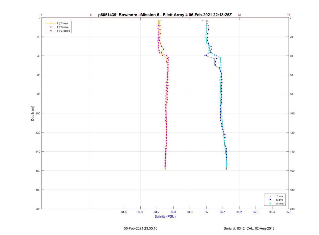Click the salinity tick label "35.2"
This screenshot has height=235, width=319.
pyautogui.click(x=239, y=212)
